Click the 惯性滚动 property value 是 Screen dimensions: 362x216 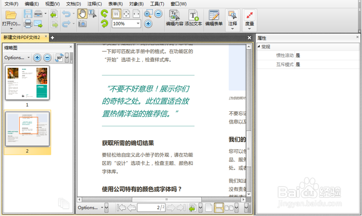point(298,55)
